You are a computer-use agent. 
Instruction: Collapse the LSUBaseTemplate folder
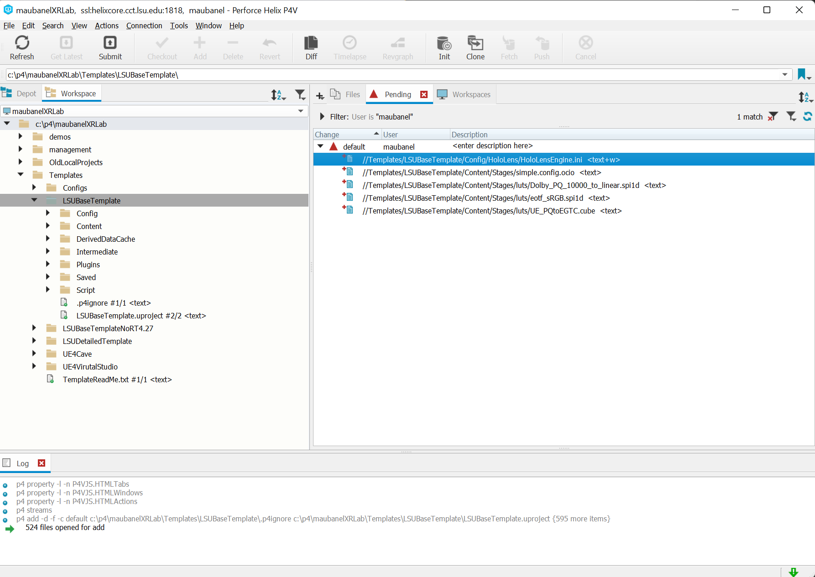(x=34, y=200)
